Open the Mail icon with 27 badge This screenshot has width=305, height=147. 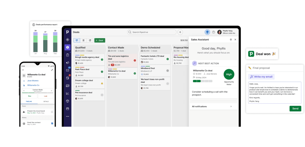68,70
